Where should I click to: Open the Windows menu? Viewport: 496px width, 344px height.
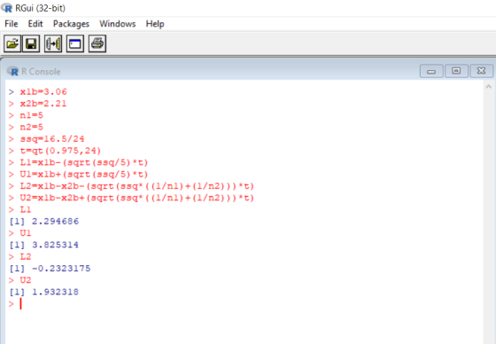pos(118,24)
